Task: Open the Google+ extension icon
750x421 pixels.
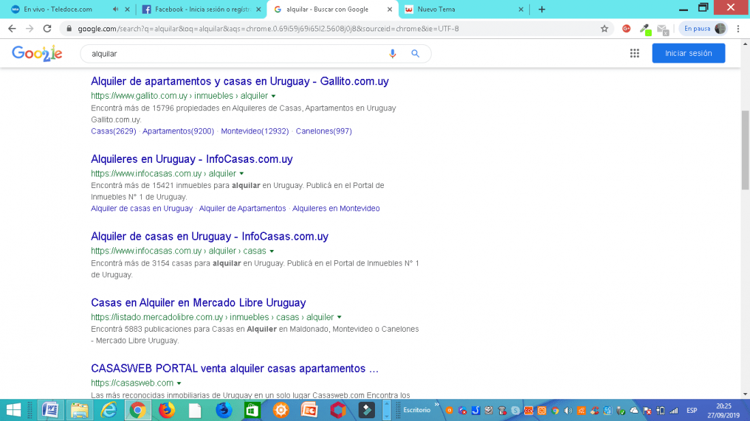Action: tap(626, 29)
